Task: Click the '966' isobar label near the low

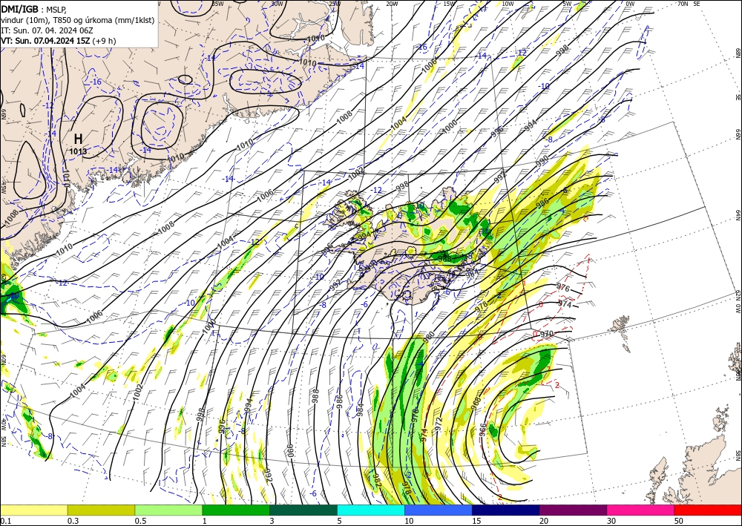Action: click(x=483, y=429)
